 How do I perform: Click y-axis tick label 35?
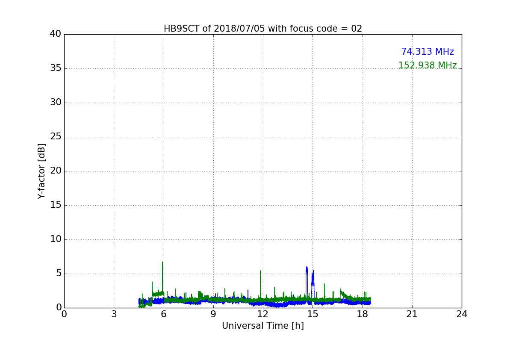[x=56, y=68]
